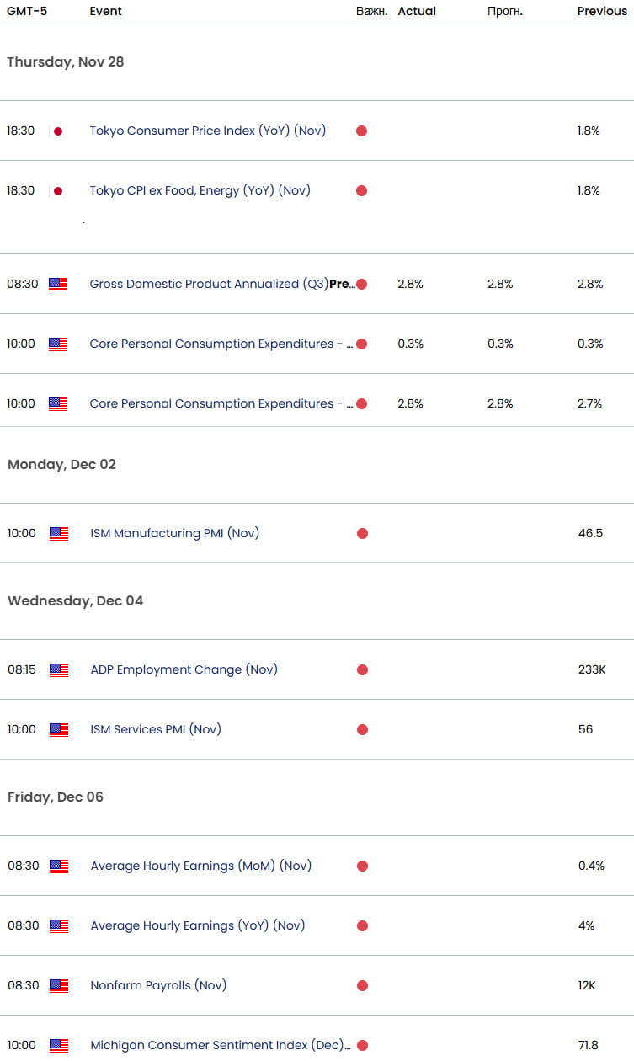Select the US flag next to ISM Manufacturing PMI
The image size is (634, 1061).
point(57,532)
